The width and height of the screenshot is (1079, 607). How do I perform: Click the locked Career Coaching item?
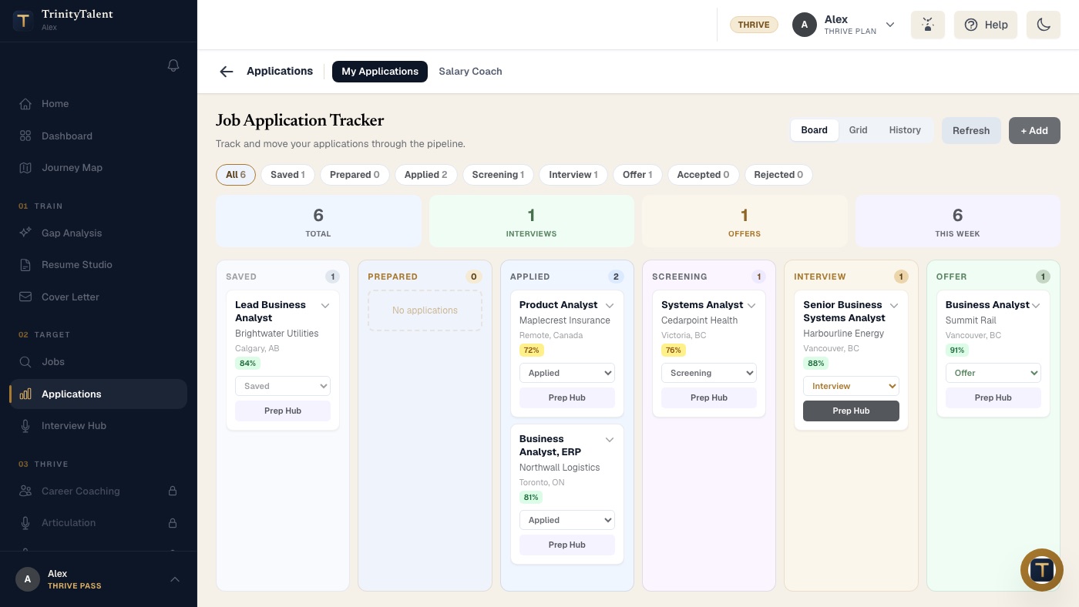coord(99,491)
